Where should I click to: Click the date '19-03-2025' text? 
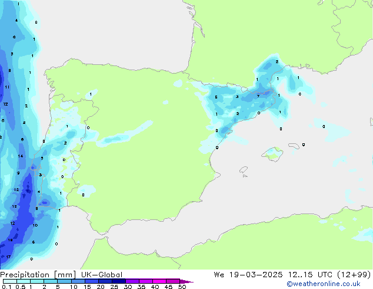(x=256, y=275)
